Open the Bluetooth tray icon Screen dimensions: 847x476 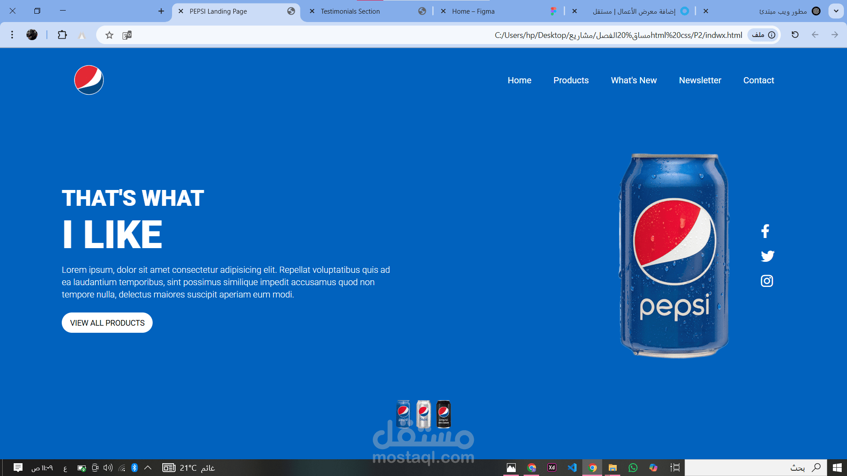click(135, 468)
